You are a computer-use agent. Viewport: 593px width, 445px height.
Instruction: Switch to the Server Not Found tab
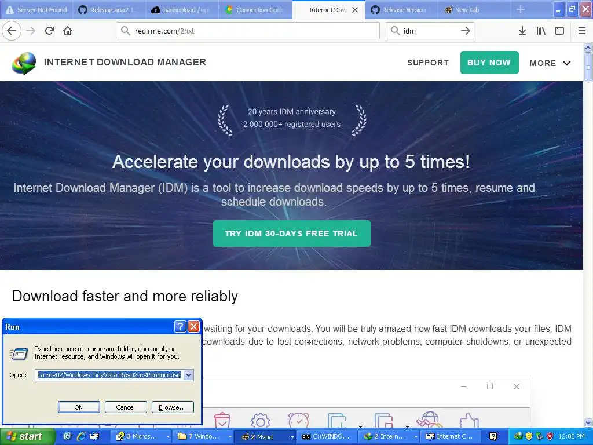36,9
